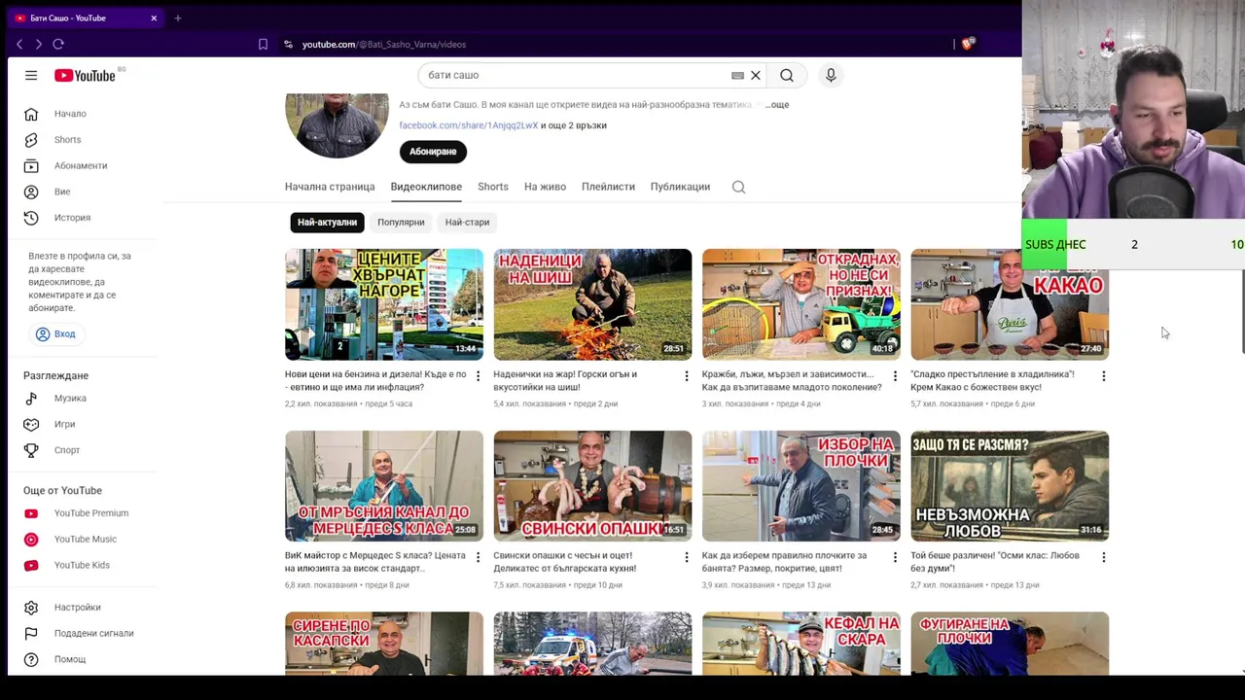Click the YouTube logo
The width and height of the screenshot is (1245, 700).
tap(86, 75)
